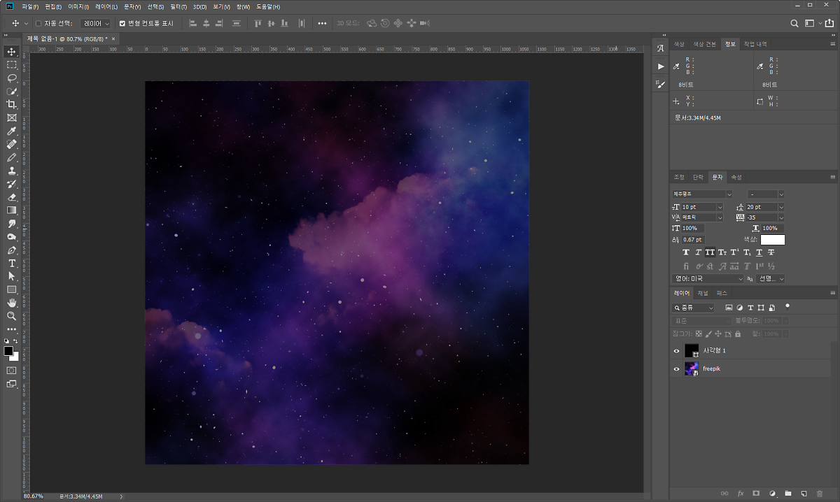Click the fx layer style icon
840x502 pixels.
(740, 493)
